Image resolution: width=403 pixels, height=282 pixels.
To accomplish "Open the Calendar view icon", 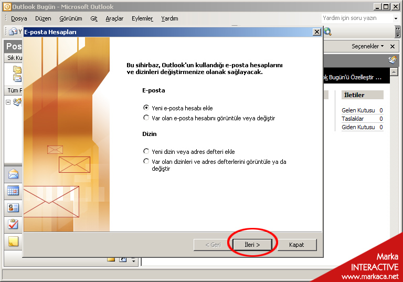I will click(x=13, y=191).
